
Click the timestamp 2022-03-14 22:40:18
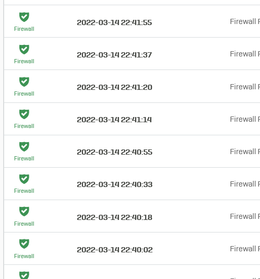point(114,217)
